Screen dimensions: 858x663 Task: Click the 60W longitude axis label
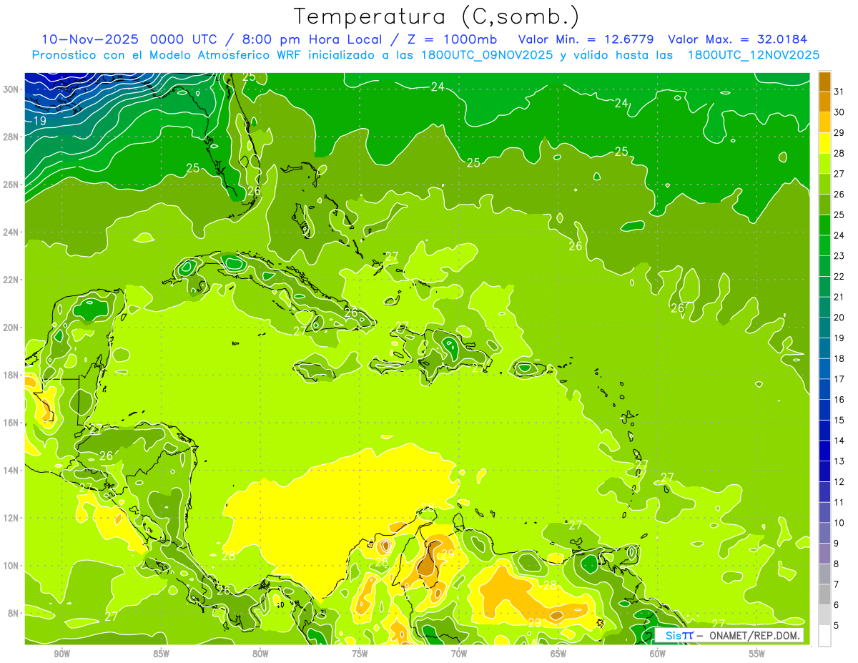tap(658, 654)
